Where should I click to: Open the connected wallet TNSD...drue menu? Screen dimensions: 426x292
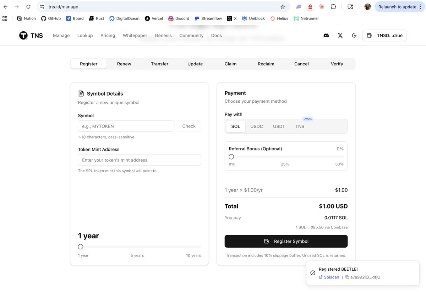click(384, 35)
